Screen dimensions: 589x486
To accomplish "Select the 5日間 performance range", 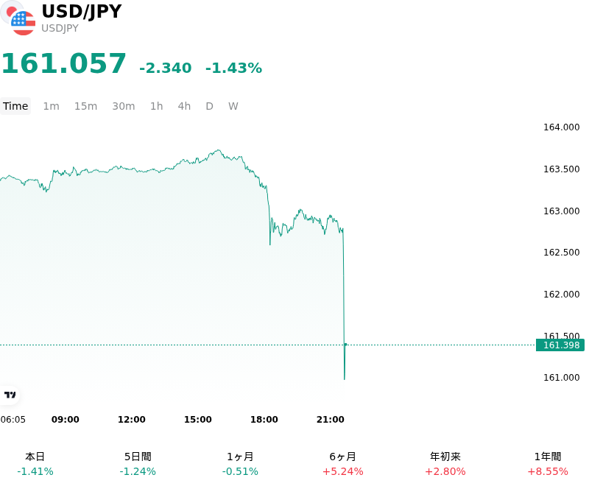I will [x=138, y=464].
